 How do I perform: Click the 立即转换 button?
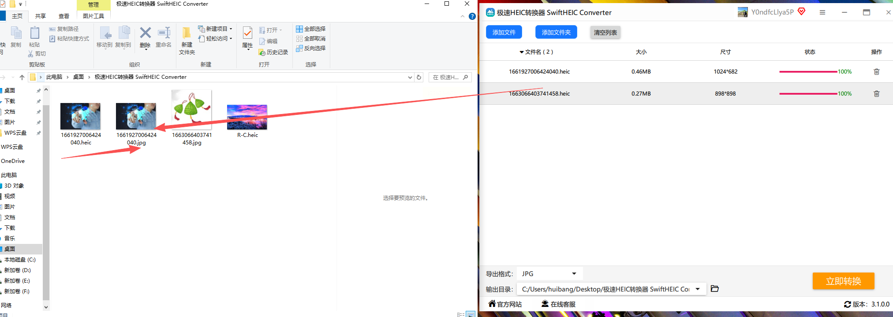coord(843,281)
